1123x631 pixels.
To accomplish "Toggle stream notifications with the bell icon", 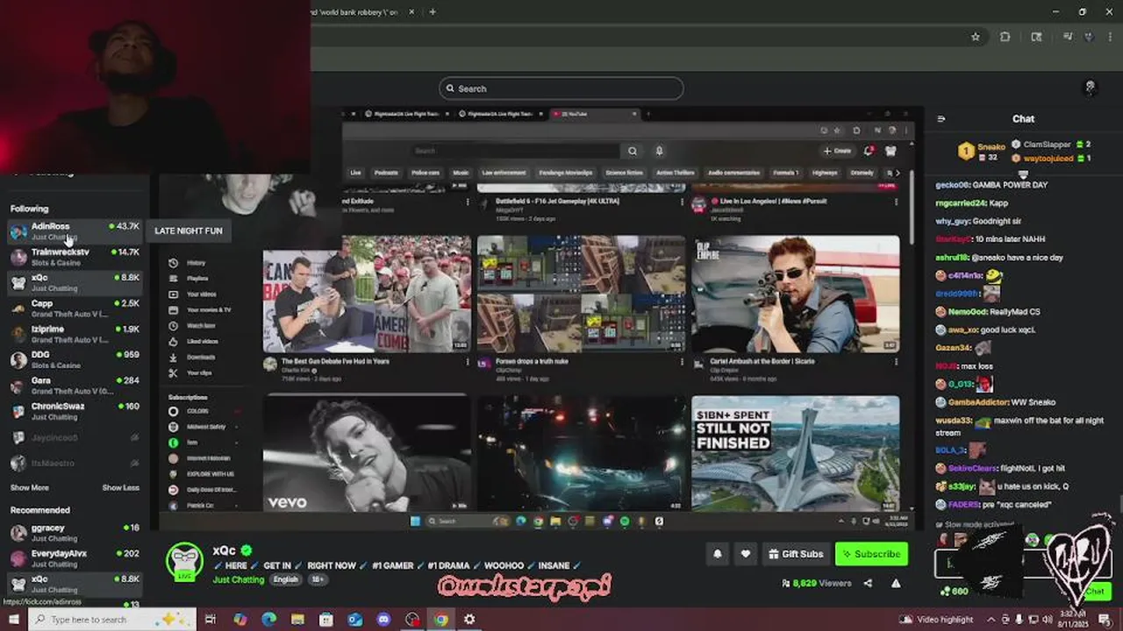I will point(717,554).
